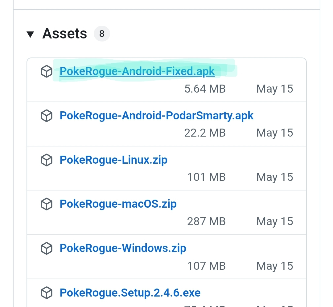This screenshot has width=333, height=307.
Task: Click package icon beside PokeRogue-macOS.zip
Action: (47, 204)
